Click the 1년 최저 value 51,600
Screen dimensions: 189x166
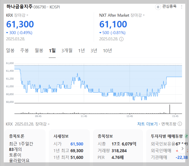click(77, 158)
